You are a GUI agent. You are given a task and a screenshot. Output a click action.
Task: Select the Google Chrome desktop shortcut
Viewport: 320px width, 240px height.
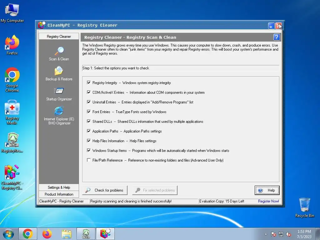12,80
